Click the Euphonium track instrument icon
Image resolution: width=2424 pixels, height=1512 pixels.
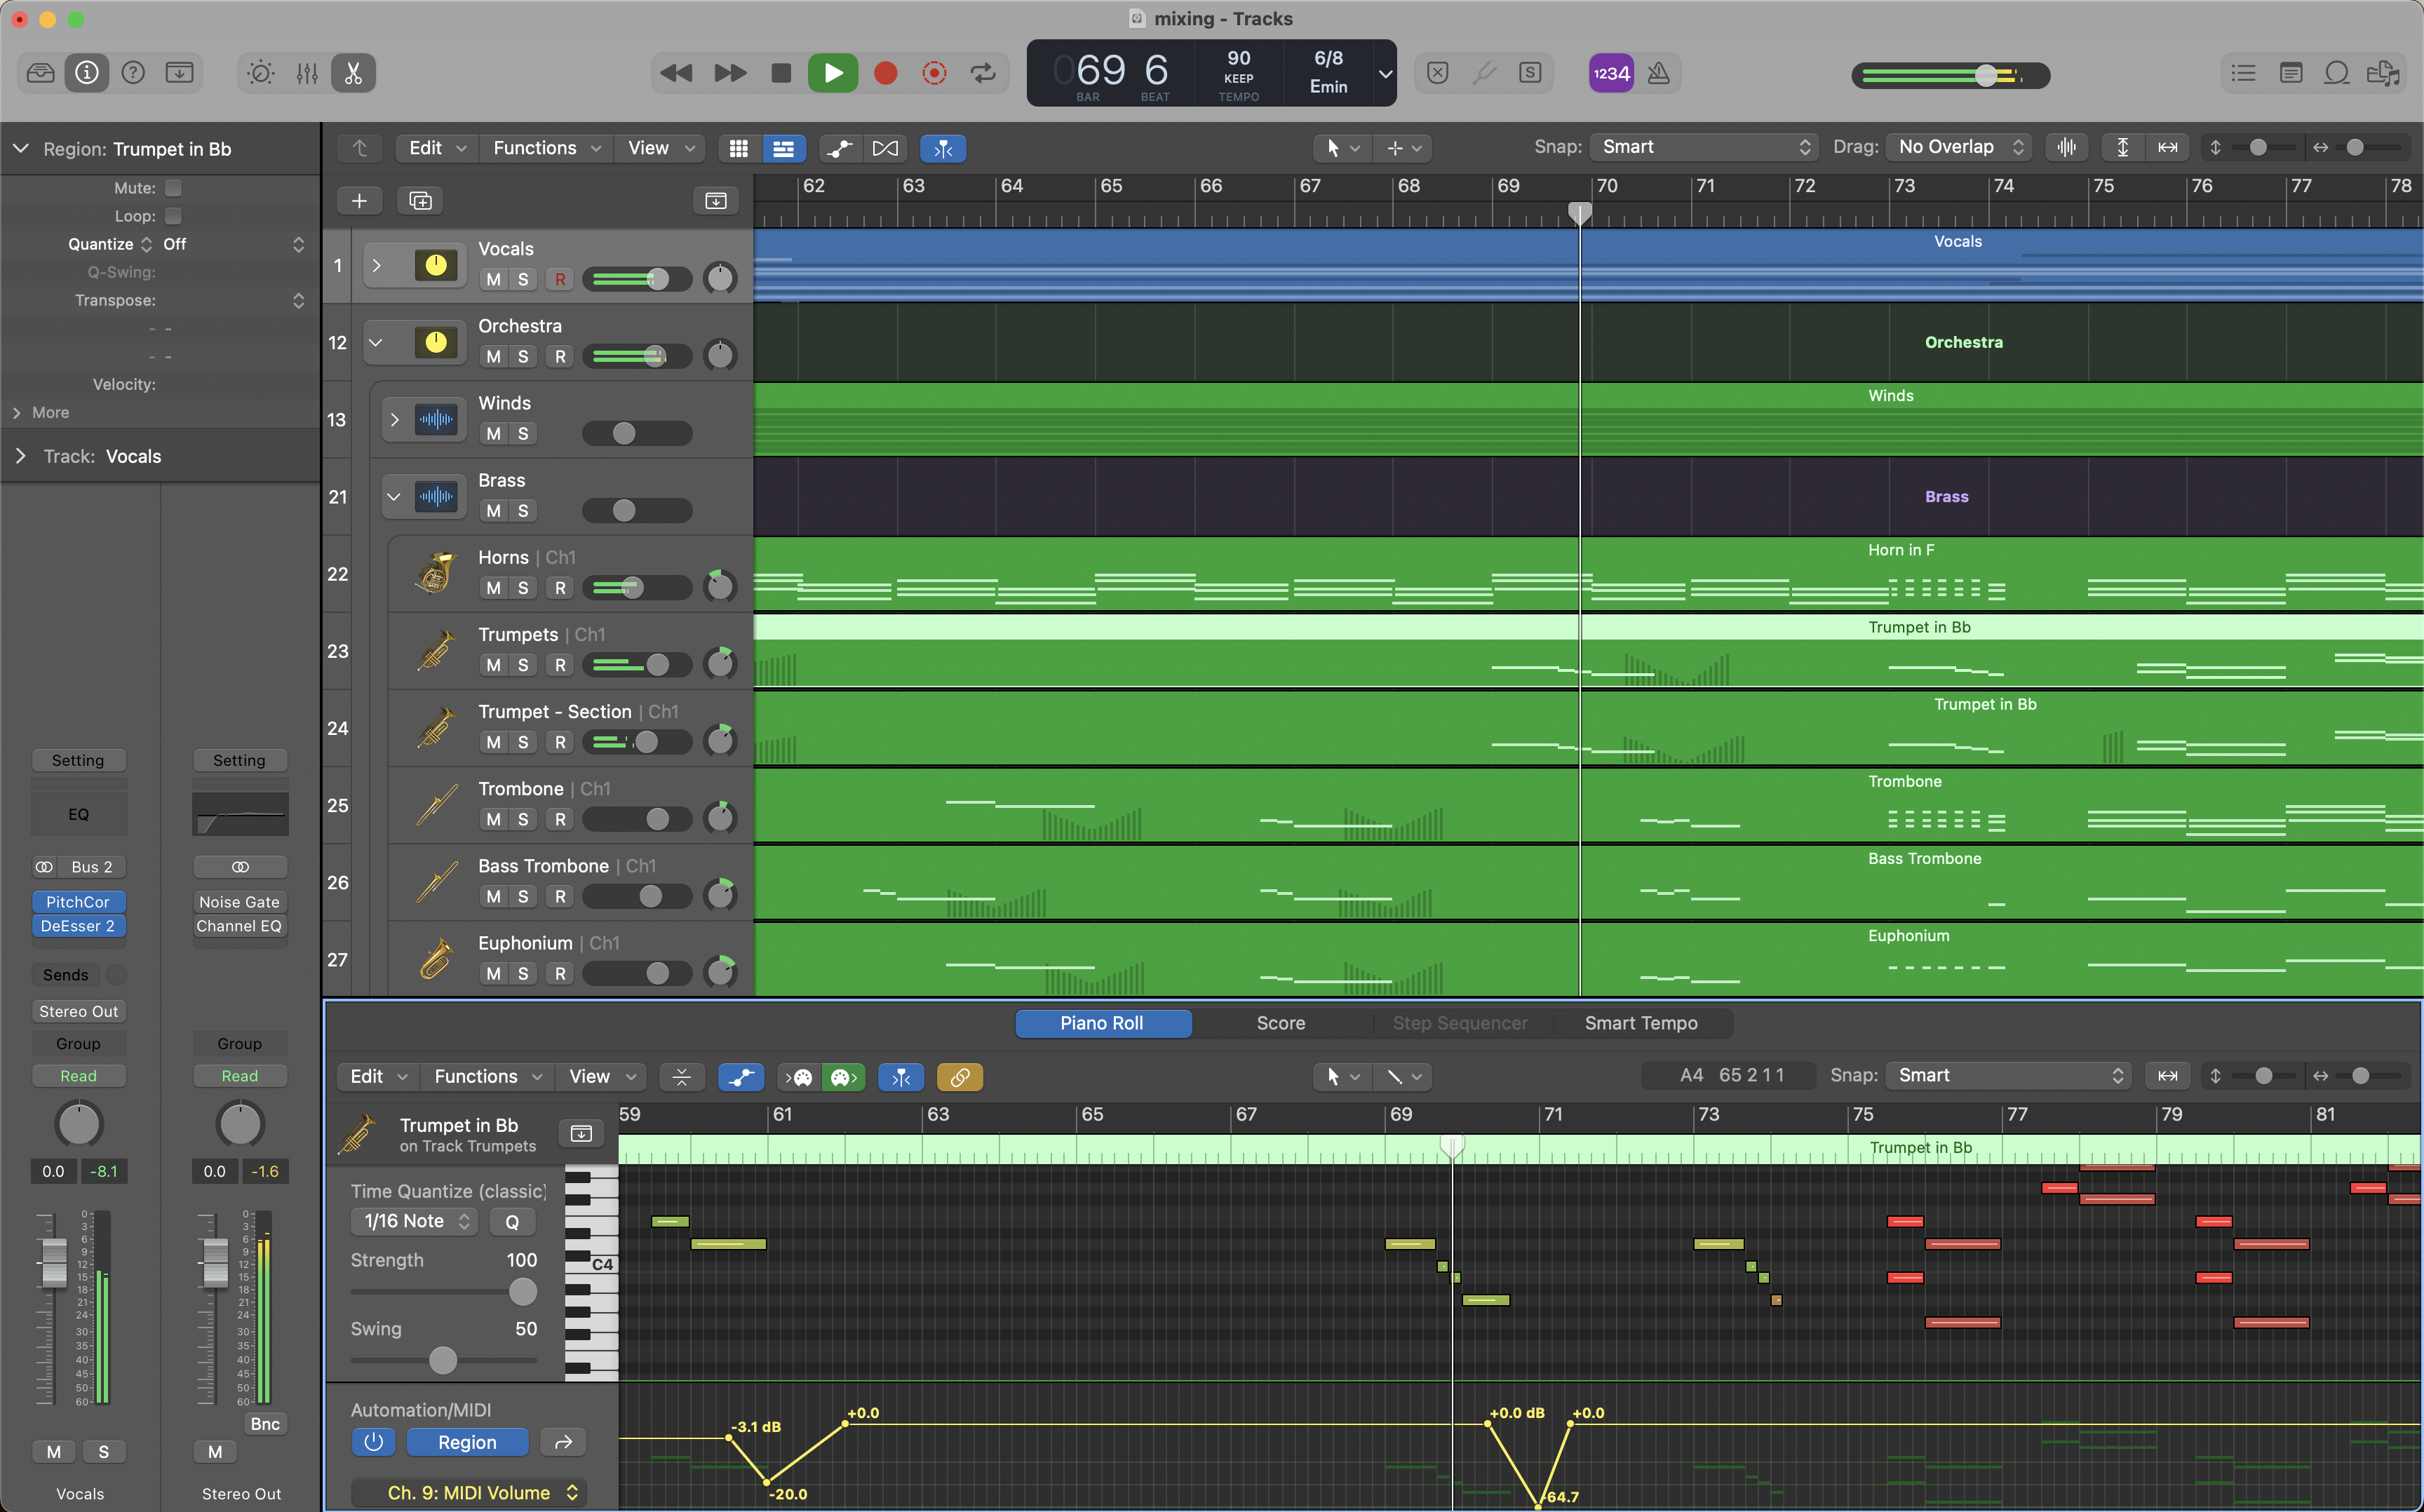(436, 959)
